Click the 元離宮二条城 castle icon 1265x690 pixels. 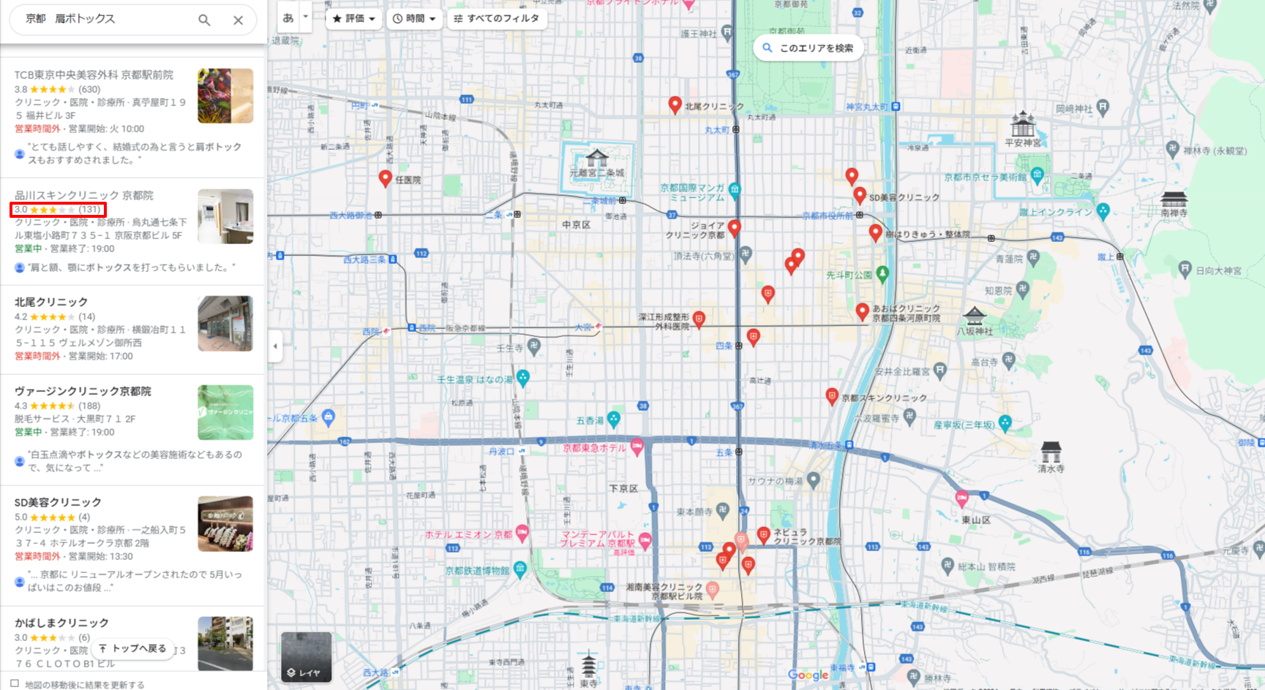pyautogui.click(x=597, y=157)
